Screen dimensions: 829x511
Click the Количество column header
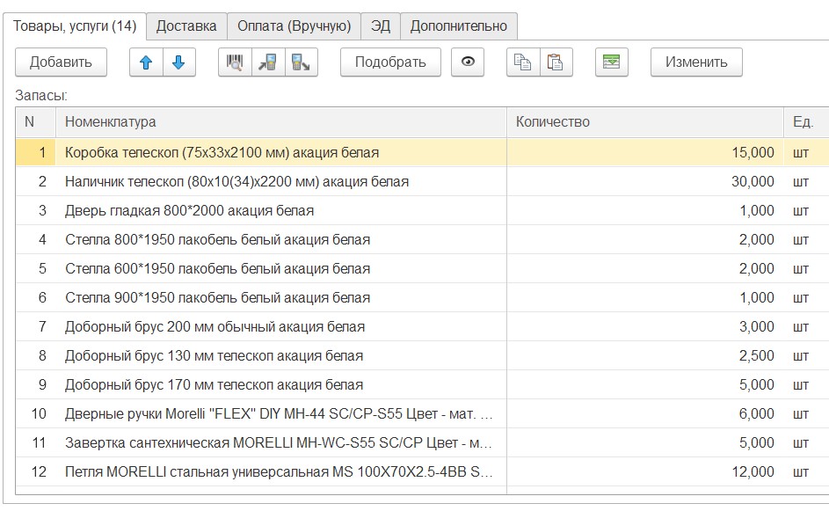pyautogui.click(x=644, y=122)
